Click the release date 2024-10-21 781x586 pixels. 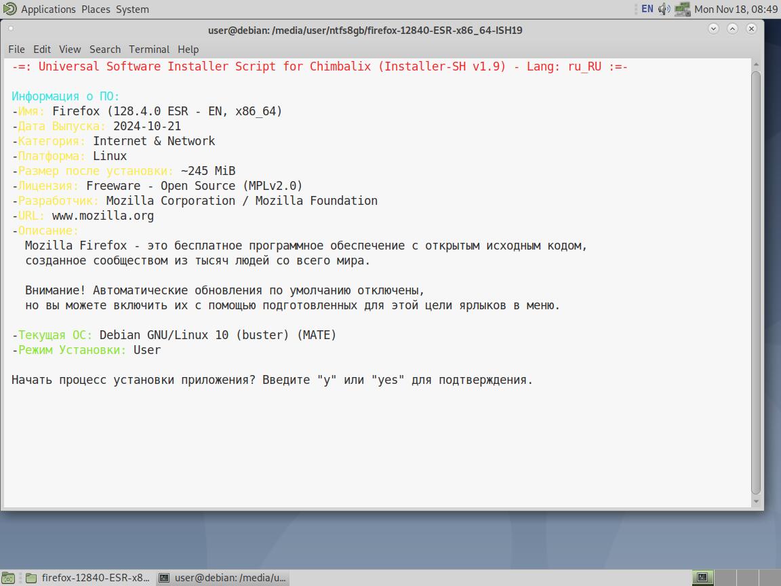coord(147,126)
